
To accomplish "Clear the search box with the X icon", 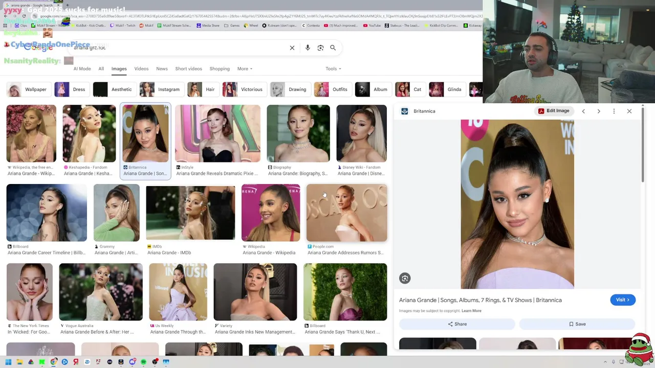I will click(292, 48).
